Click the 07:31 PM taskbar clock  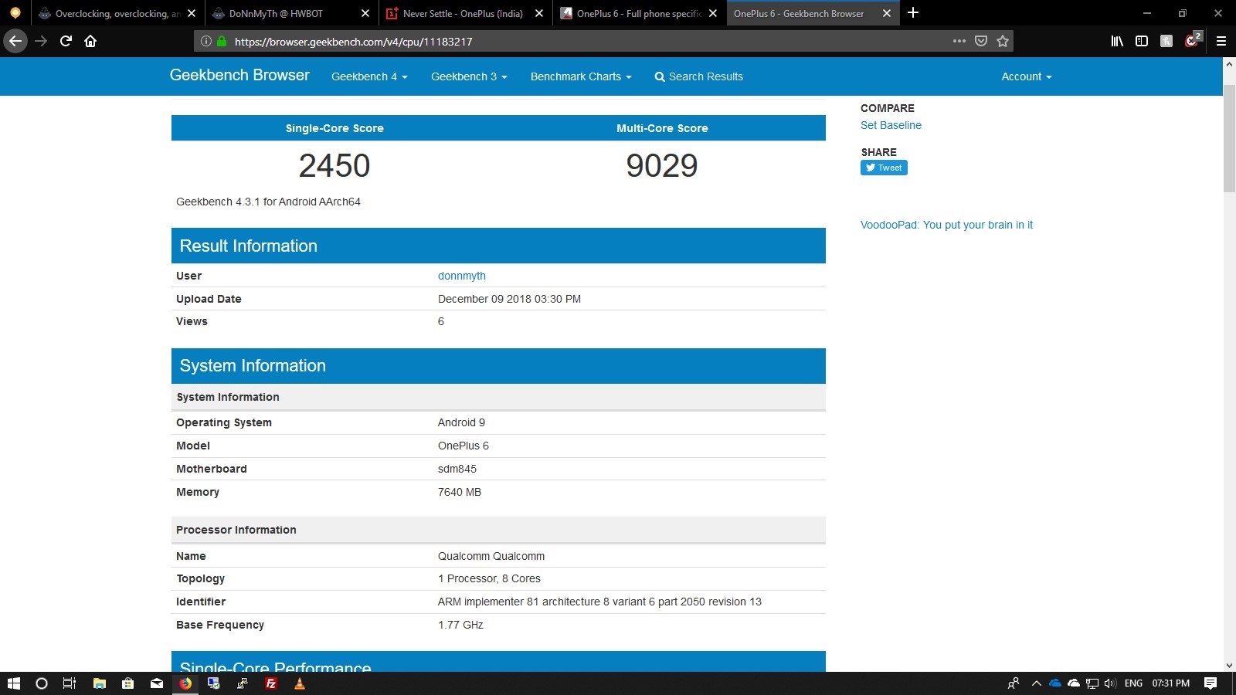[1170, 683]
